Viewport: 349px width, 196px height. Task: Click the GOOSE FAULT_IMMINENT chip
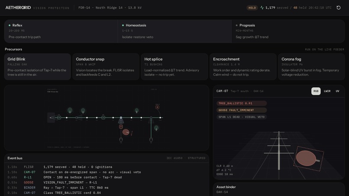click(x=242, y=110)
